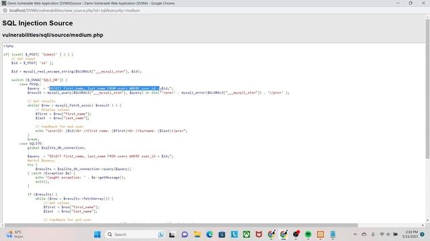Click the catch (Exception $e) line
The height and width of the screenshot is (241, 430).
pos(51,173)
